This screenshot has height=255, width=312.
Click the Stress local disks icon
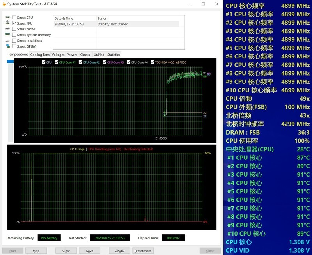pyautogui.click(x=8, y=41)
